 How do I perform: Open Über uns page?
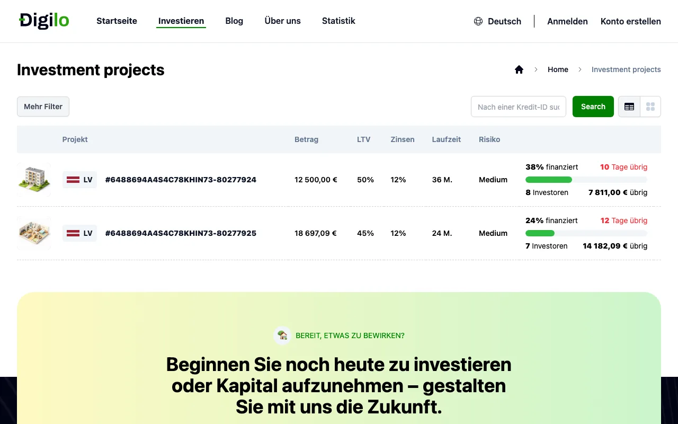[282, 21]
